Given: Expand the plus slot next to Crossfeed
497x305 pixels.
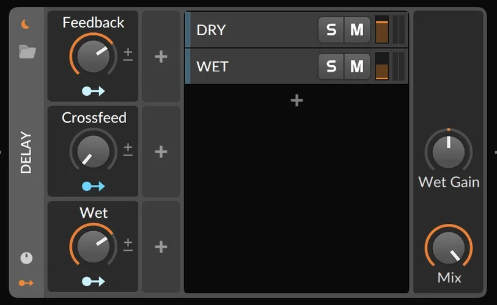Looking at the screenshot, I should coord(161,152).
